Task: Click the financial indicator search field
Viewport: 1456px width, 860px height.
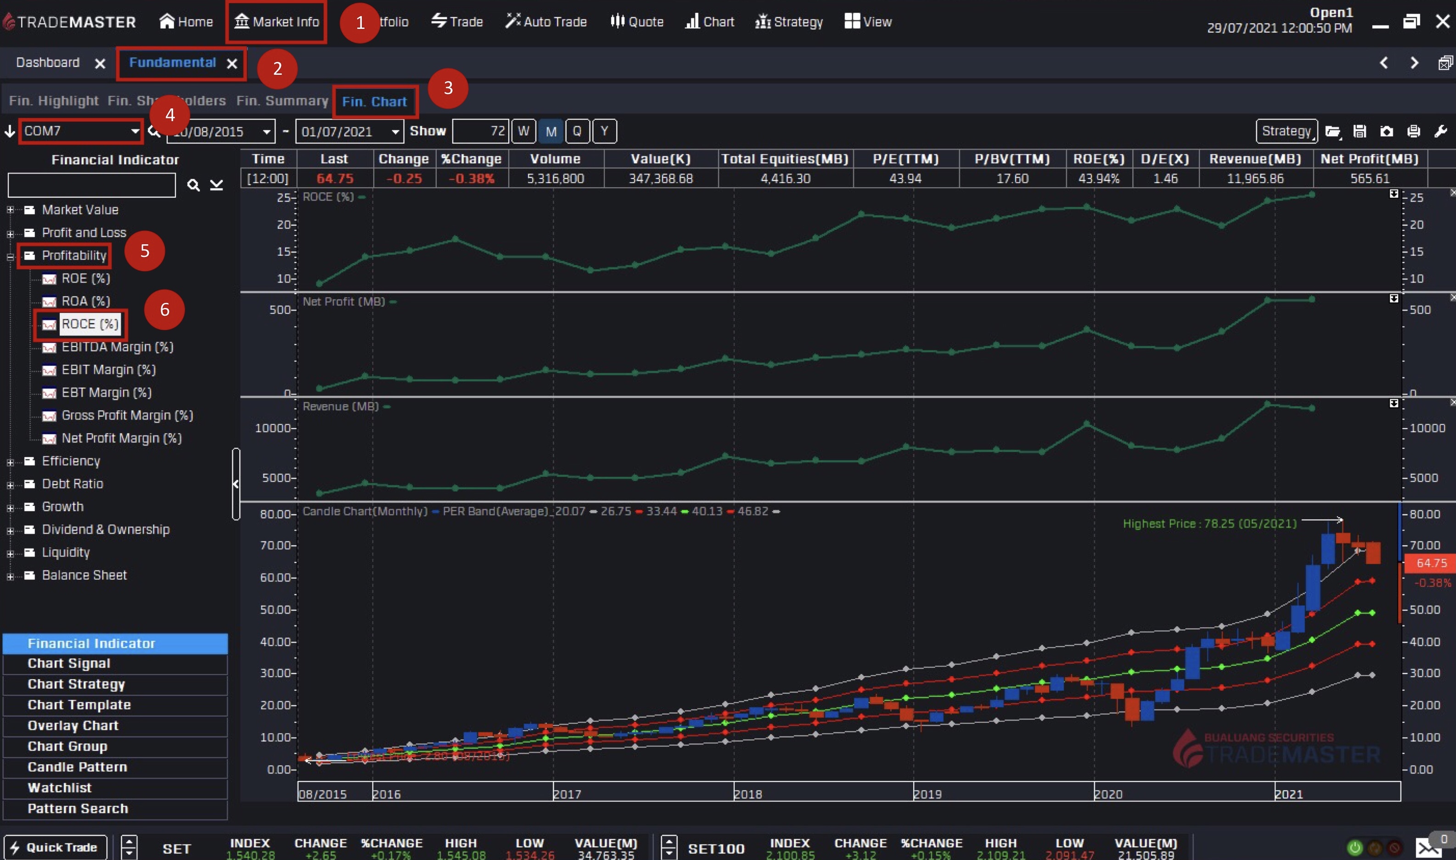Action: 92,185
